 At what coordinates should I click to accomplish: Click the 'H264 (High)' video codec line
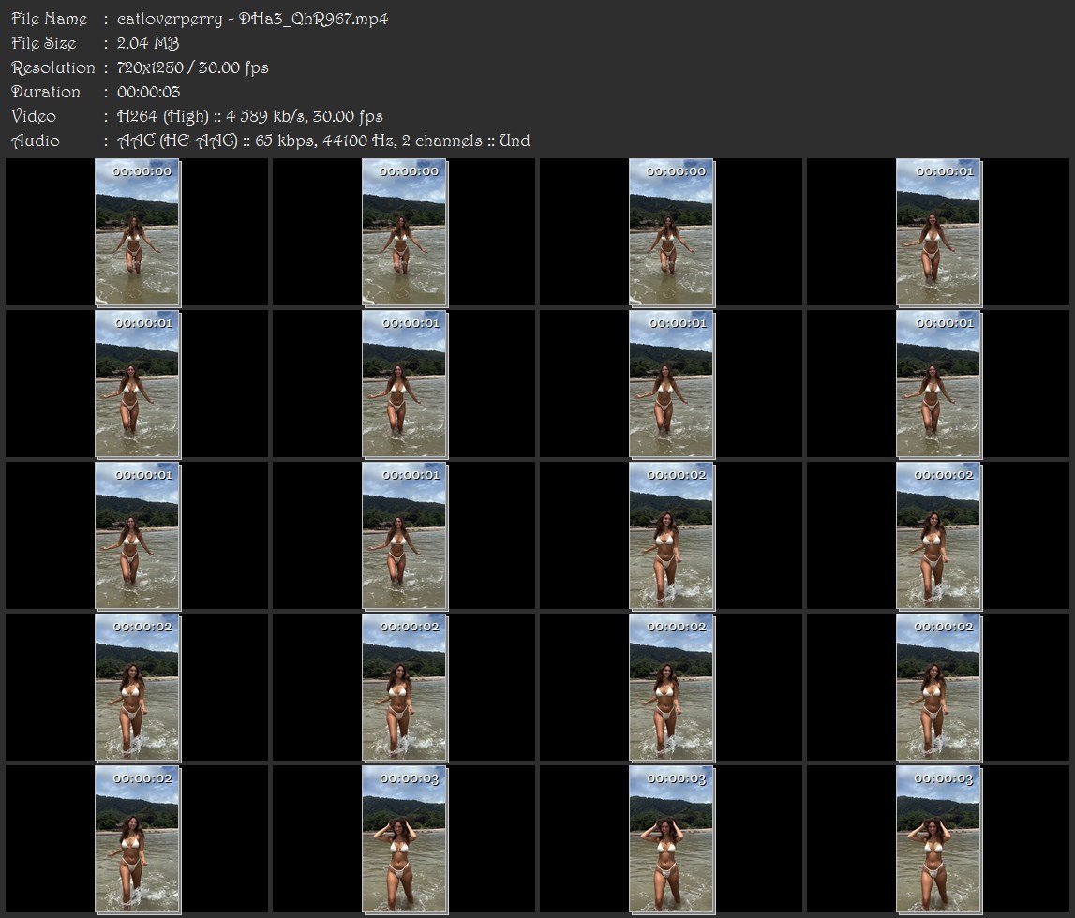tap(249, 116)
